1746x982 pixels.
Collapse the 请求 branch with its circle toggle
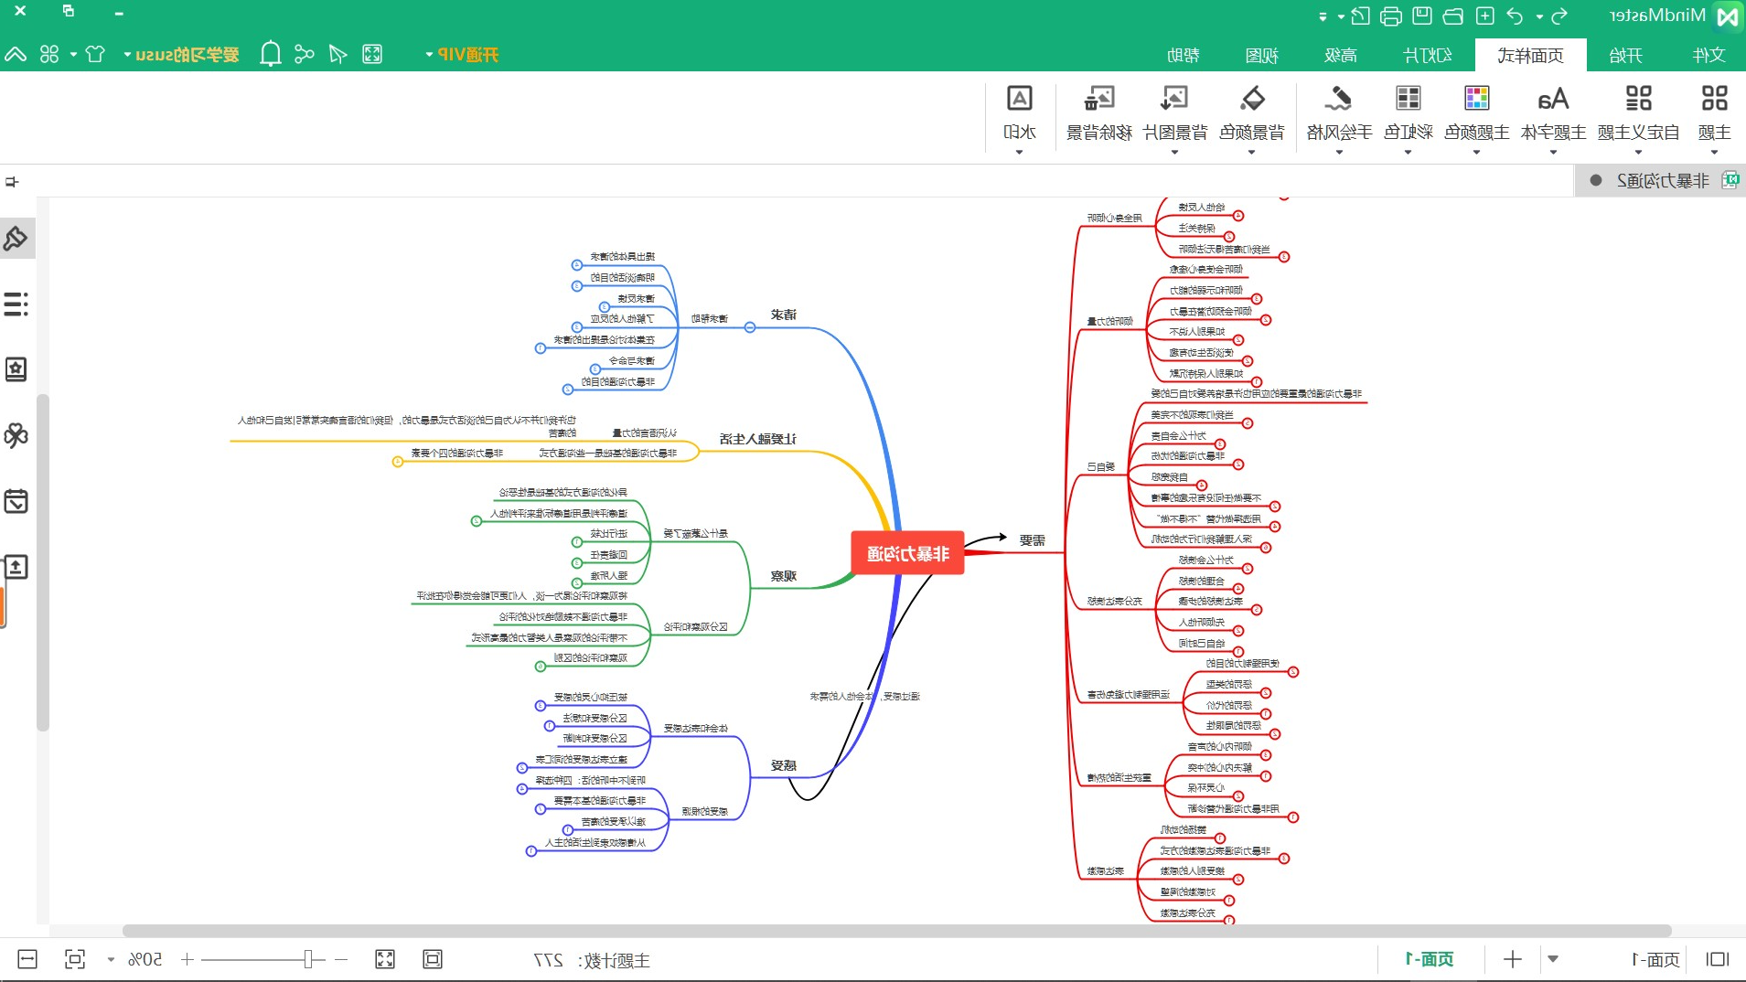tap(750, 327)
